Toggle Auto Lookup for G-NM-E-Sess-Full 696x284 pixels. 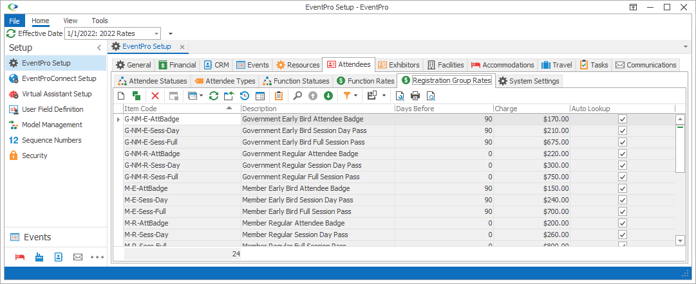tap(623, 142)
